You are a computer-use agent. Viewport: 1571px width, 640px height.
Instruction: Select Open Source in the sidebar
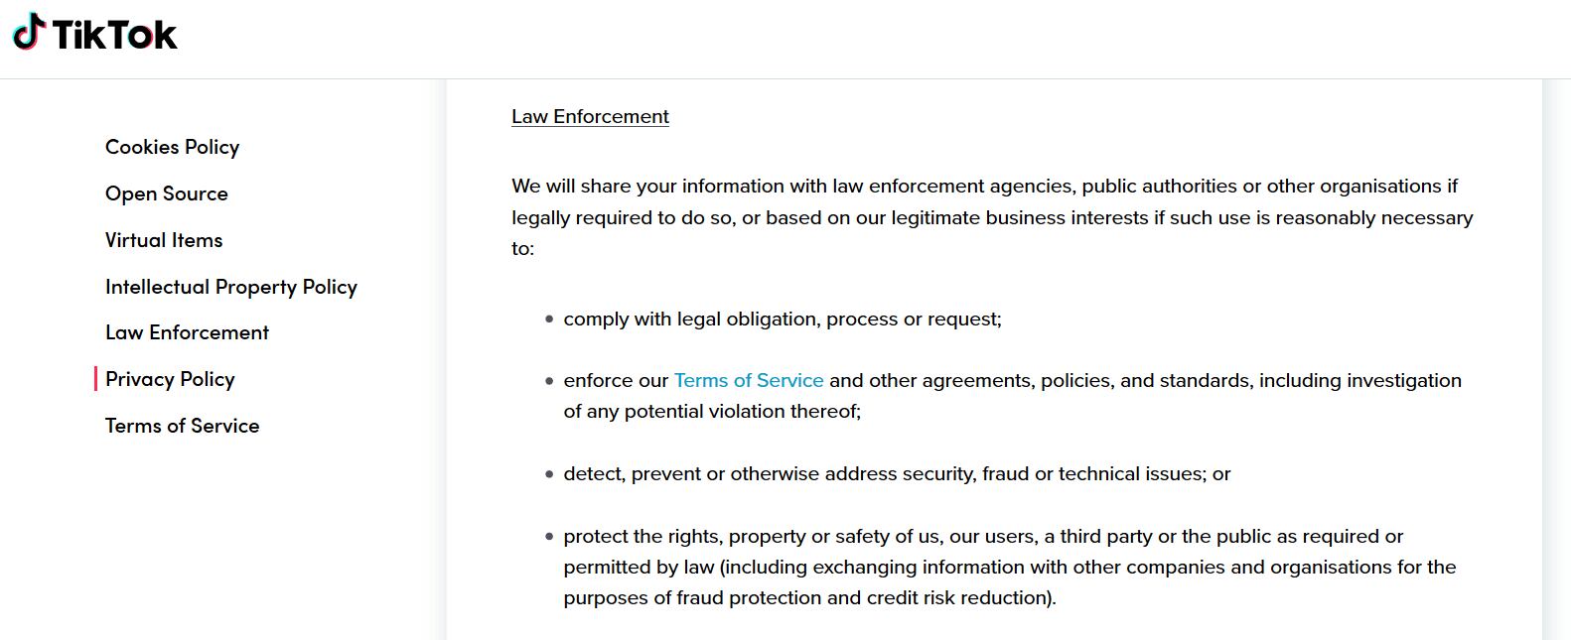pyautogui.click(x=166, y=193)
